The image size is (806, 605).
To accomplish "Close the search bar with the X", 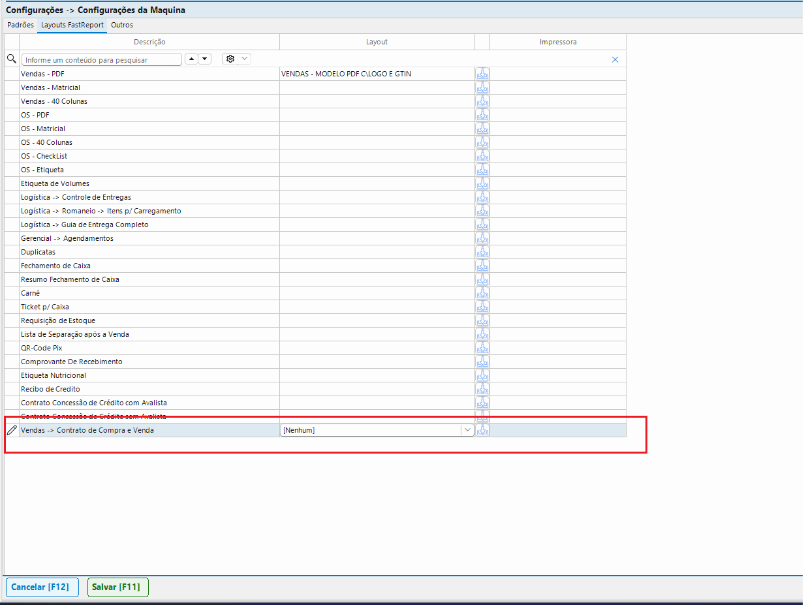I will point(615,59).
